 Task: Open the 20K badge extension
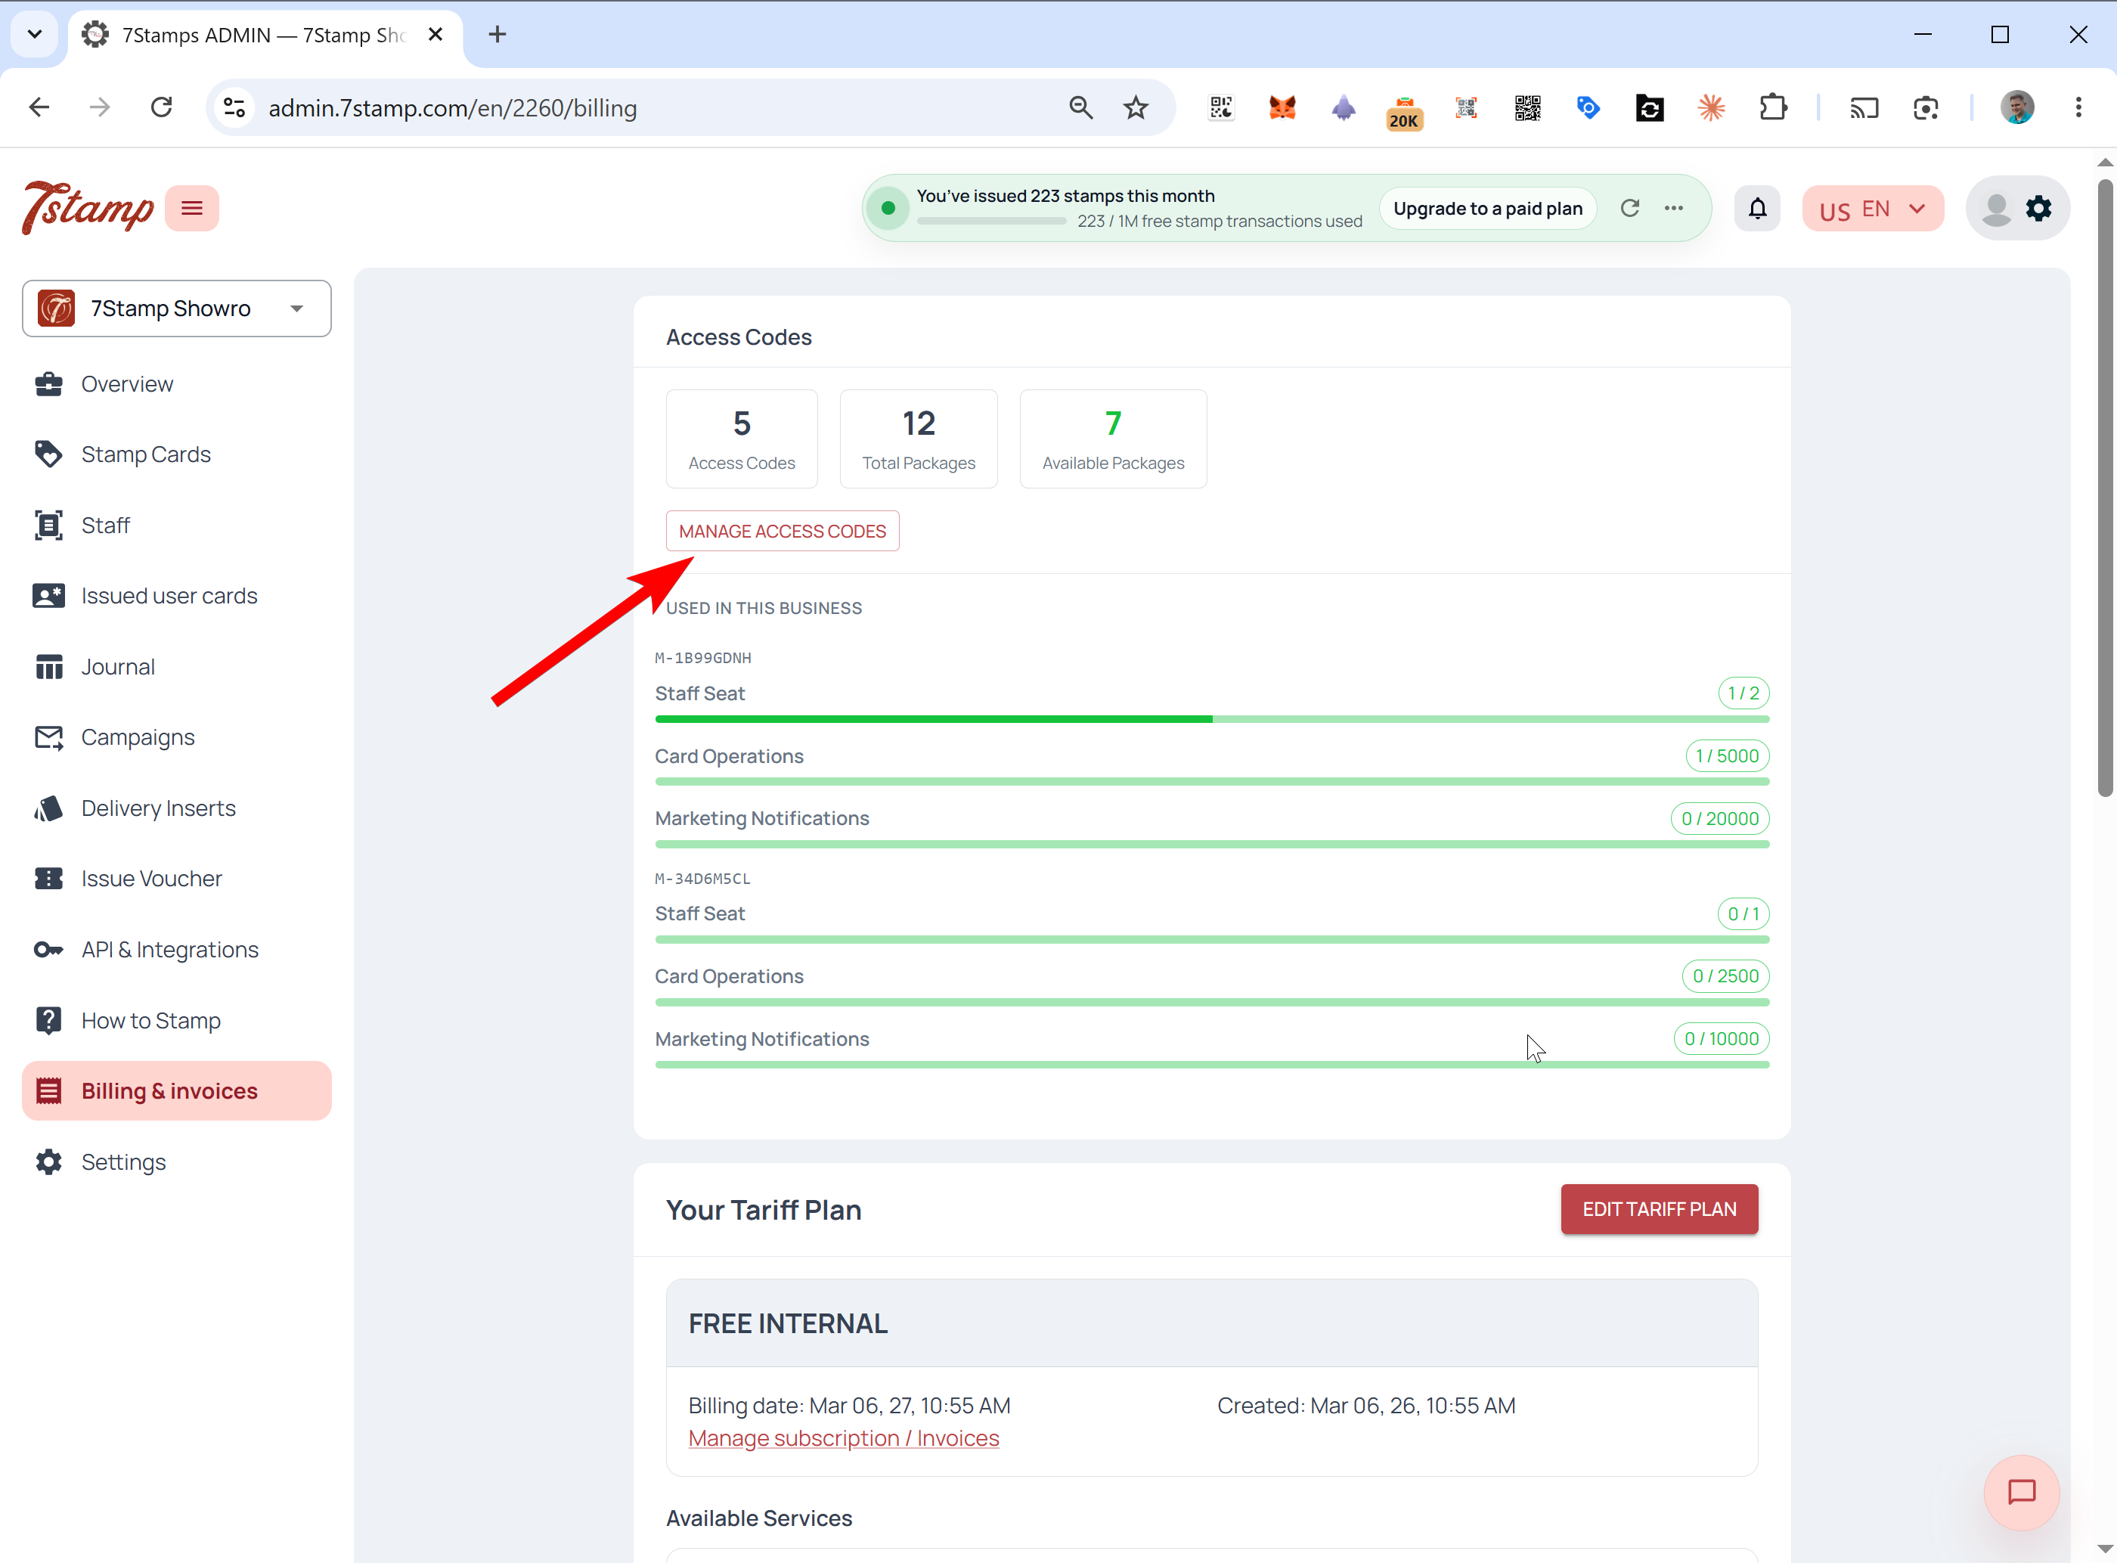(x=1404, y=112)
